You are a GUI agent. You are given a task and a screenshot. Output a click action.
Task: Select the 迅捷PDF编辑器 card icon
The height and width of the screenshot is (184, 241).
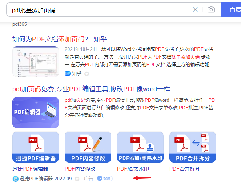click(x=36, y=147)
